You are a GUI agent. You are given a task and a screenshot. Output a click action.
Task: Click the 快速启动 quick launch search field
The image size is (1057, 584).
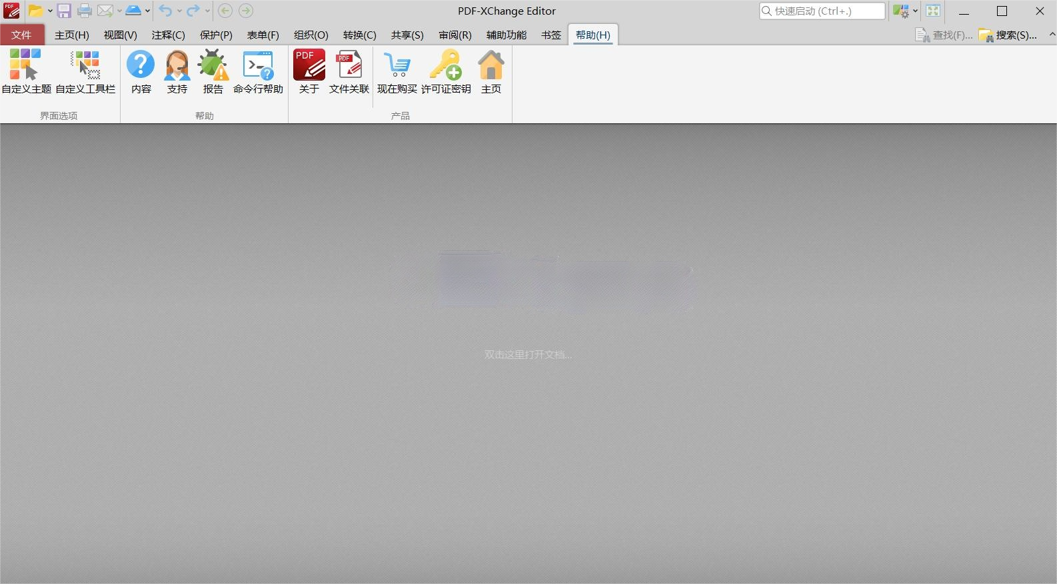point(822,11)
